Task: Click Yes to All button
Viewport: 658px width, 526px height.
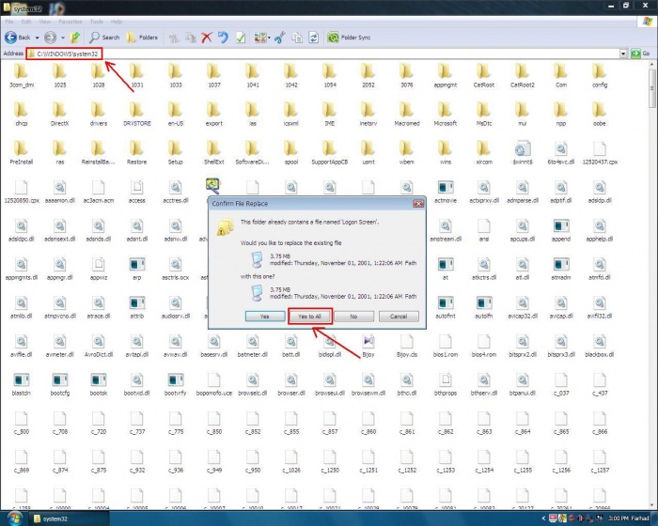Action: (309, 317)
